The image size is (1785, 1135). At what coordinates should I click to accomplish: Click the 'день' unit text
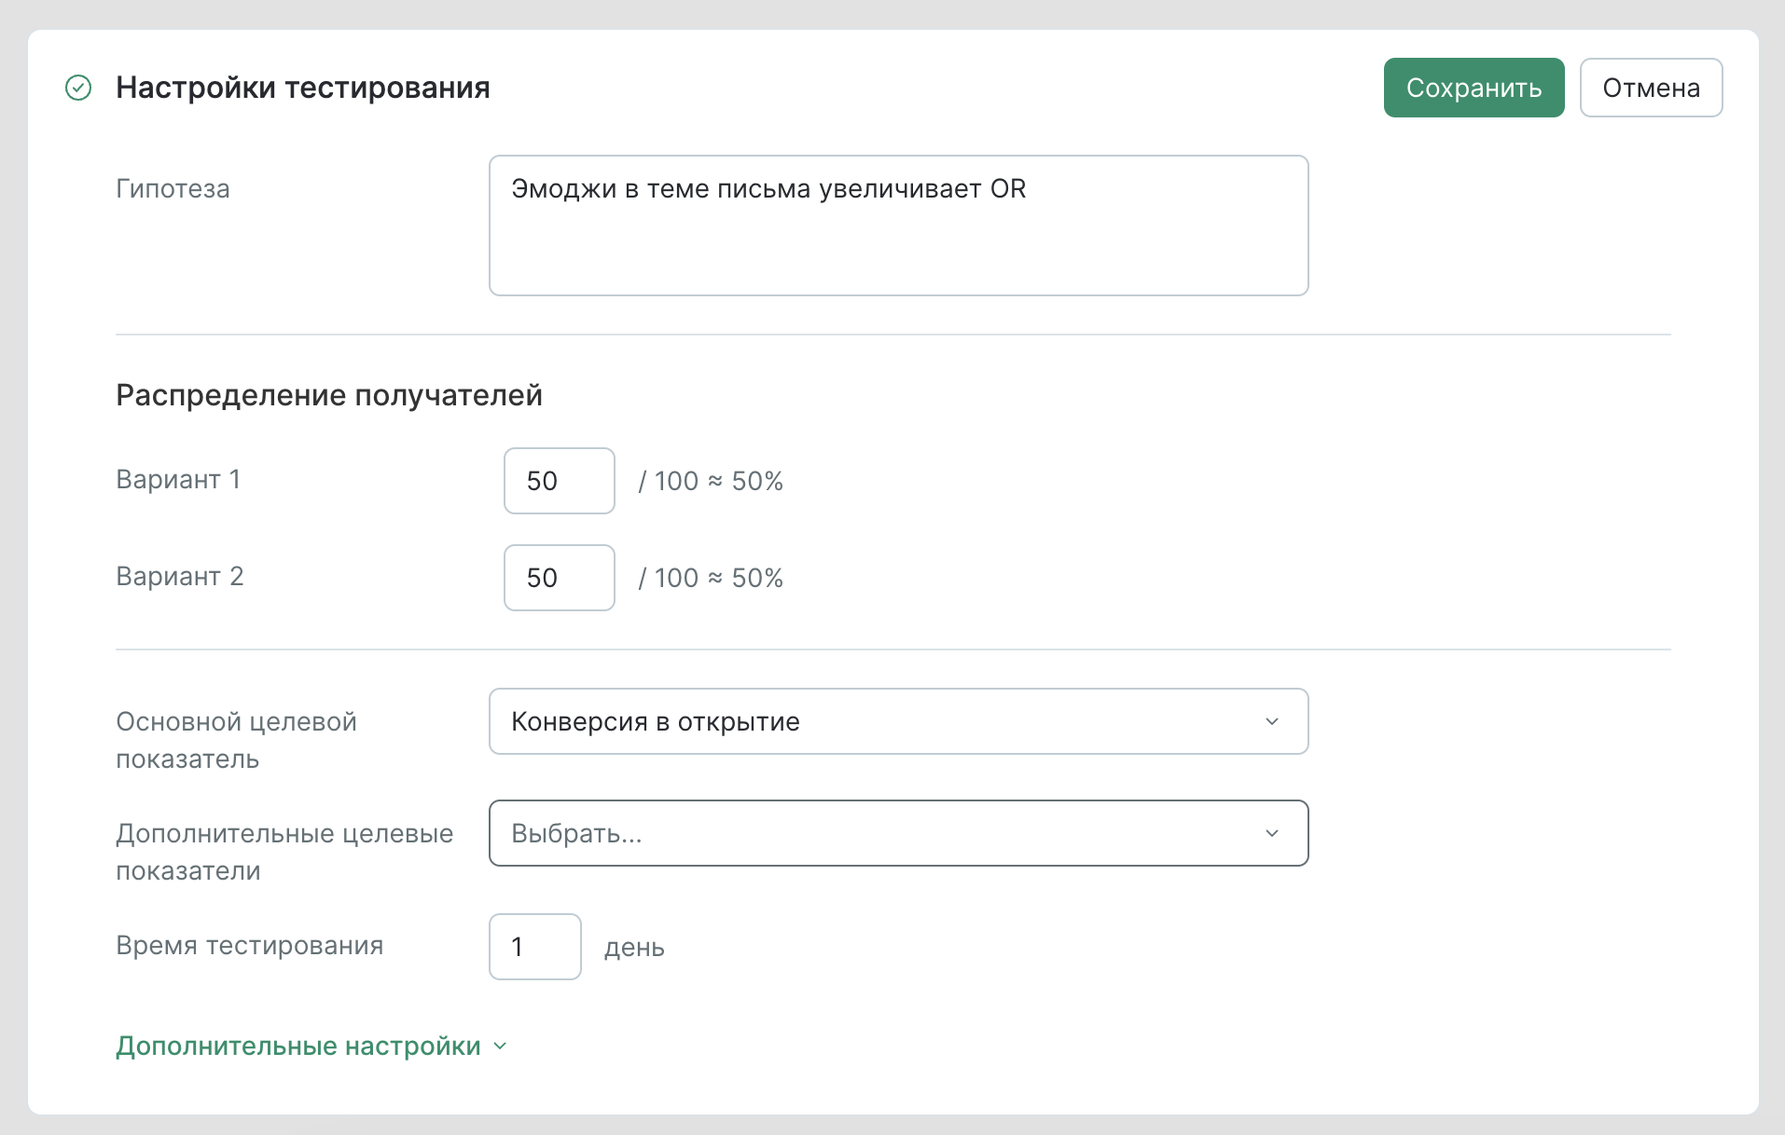634,948
